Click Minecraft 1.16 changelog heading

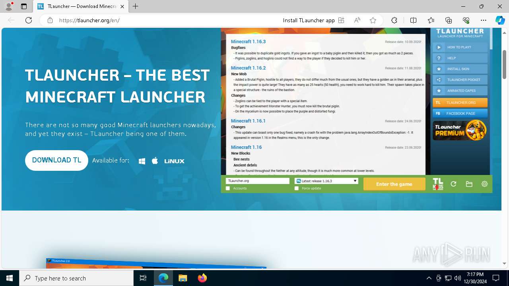click(x=246, y=147)
